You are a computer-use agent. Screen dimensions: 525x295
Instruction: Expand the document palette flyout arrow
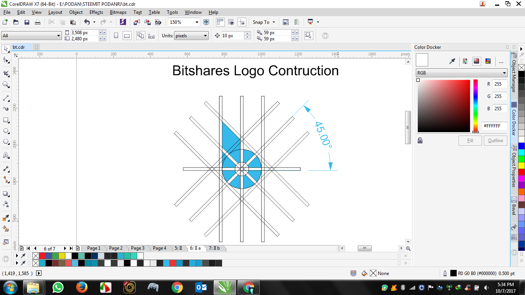tap(17, 256)
